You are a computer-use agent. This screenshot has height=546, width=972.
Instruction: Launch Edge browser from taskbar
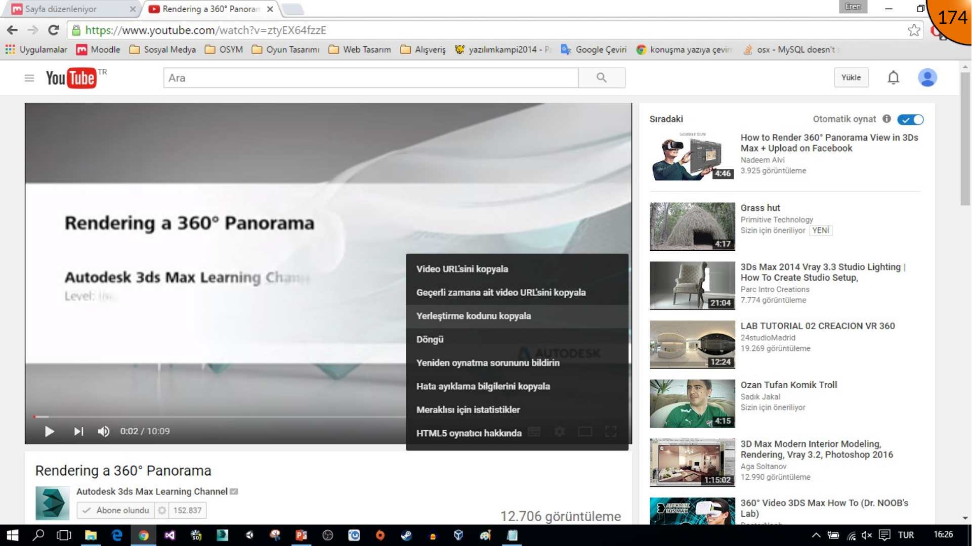tap(117, 535)
